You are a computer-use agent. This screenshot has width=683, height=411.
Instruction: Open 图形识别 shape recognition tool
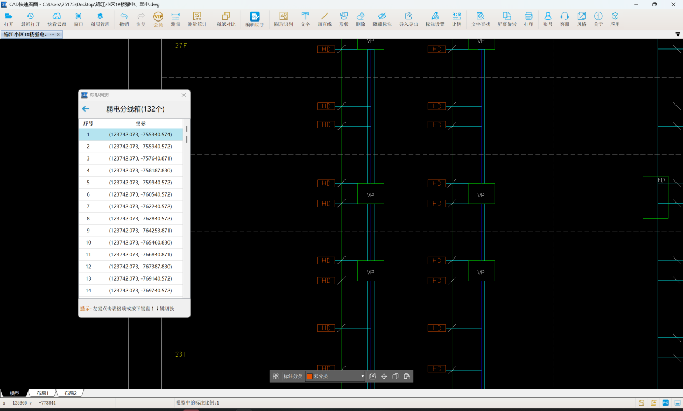(284, 19)
